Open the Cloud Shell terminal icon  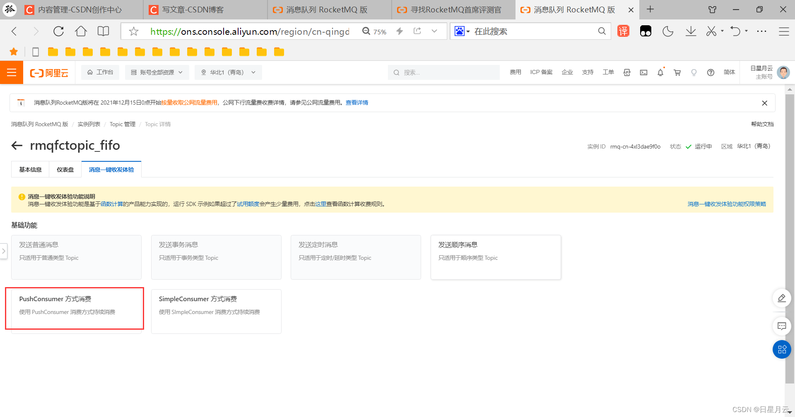pos(643,72)
